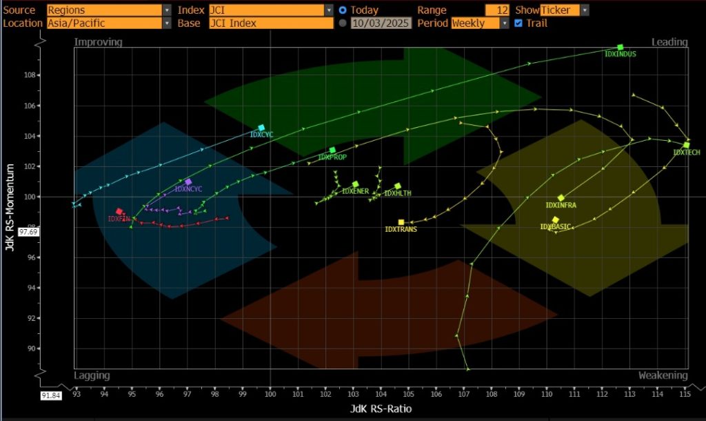Click the purple IDXNCYC marker
706x421 pixels.
click(x=188, y=182)
